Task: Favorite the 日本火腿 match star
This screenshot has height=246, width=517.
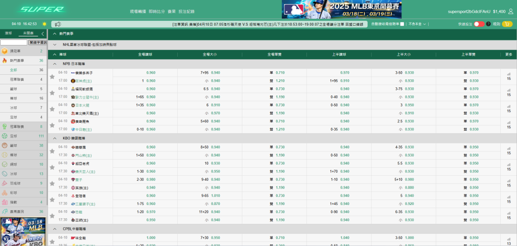Action: (52, 109)
